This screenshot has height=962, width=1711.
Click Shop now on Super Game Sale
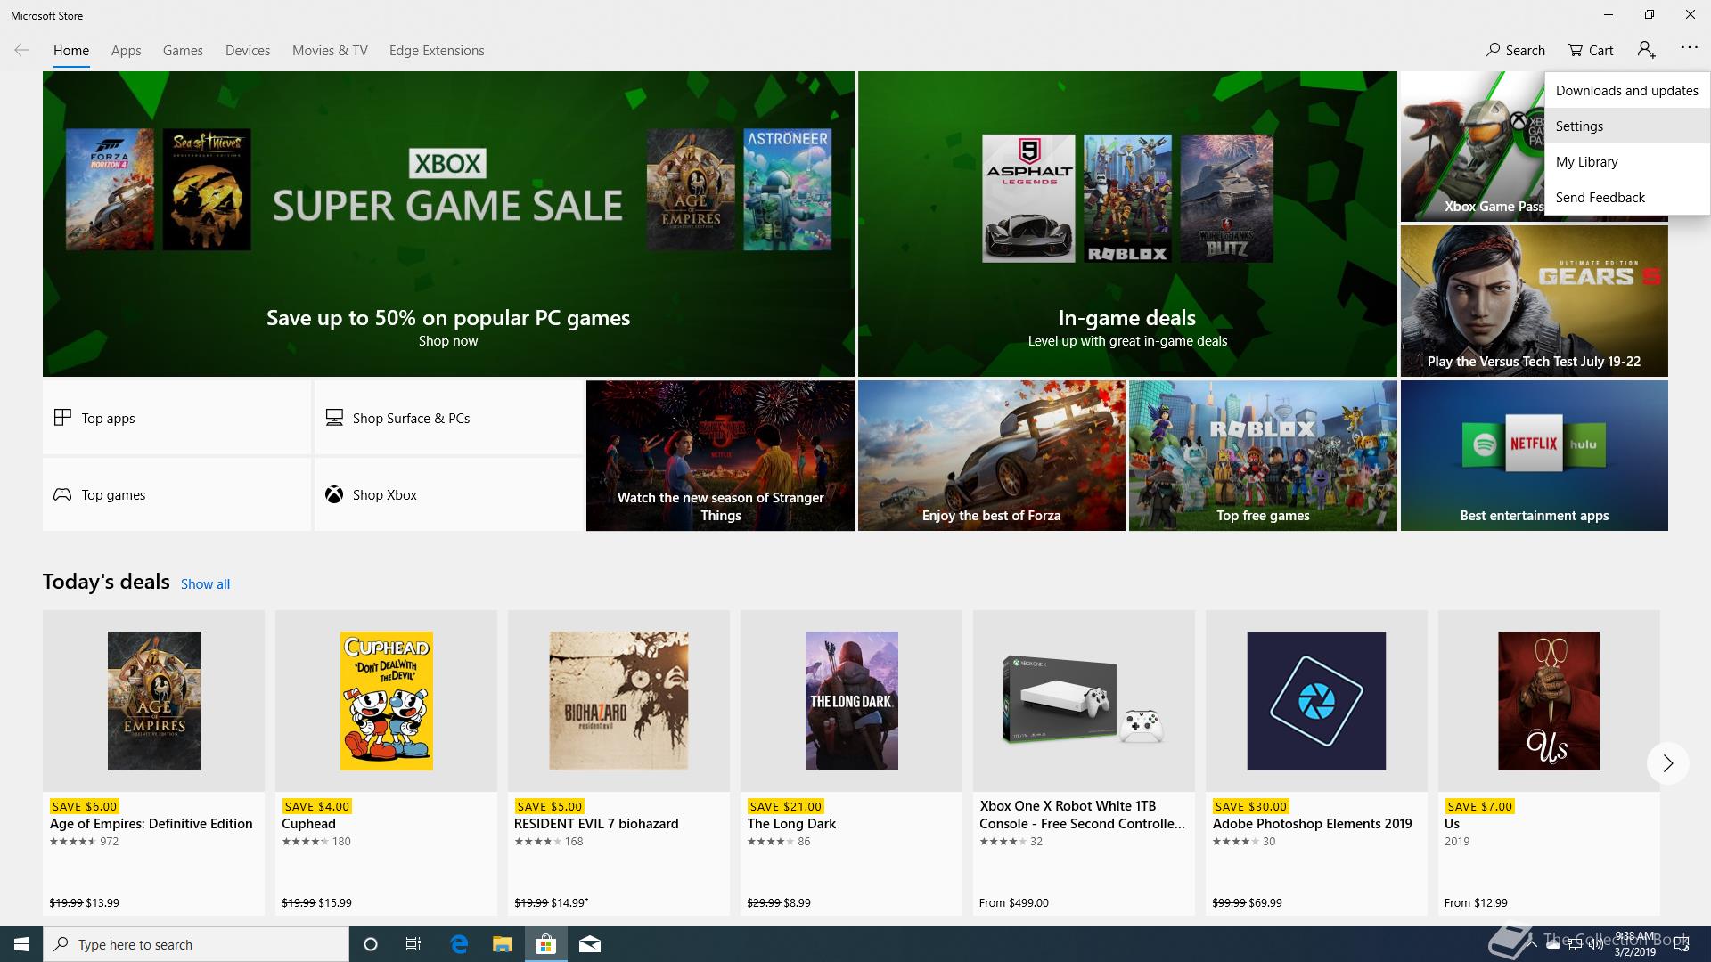448,341
